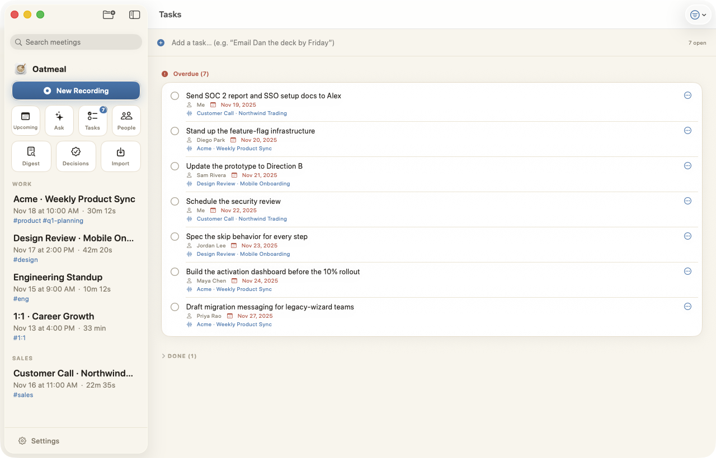Open more options for Update the prototype task
Screen dimensions: 716x458
click(x=688, y=166)
